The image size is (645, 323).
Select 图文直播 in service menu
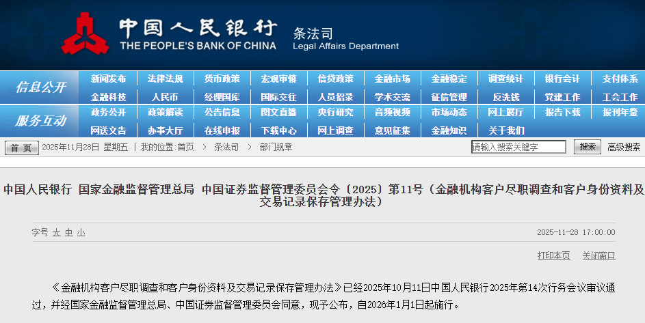click(278, 112)
